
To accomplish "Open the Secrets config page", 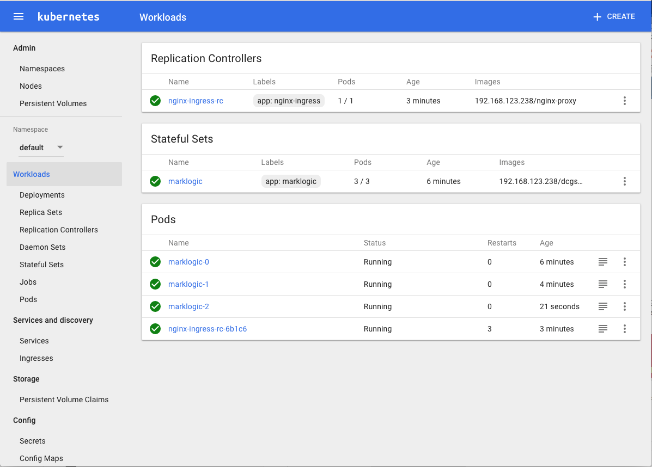I will (32, 441).
